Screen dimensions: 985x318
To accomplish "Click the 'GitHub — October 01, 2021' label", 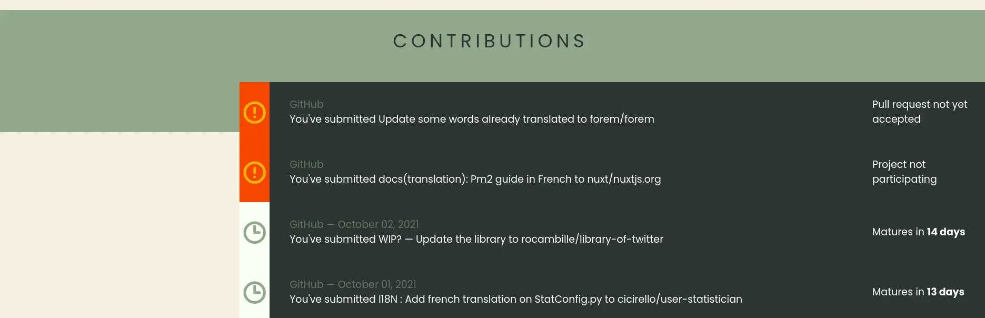I will (x=353, y=284).
